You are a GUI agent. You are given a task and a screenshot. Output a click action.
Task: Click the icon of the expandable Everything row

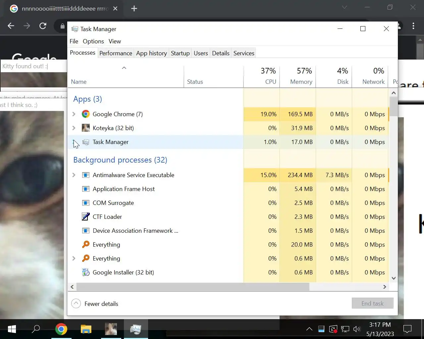click(x=86, y=258)
